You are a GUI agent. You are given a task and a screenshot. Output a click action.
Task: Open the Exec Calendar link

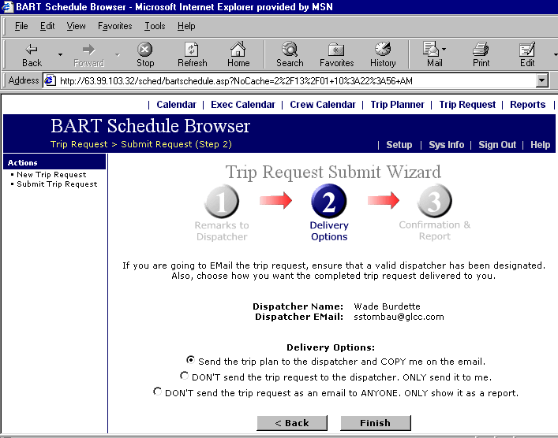pyautogui.click(x=243, y=105)
